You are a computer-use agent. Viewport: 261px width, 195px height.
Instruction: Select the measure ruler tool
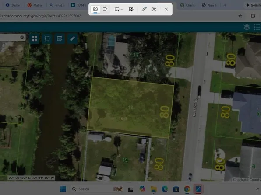72,39
